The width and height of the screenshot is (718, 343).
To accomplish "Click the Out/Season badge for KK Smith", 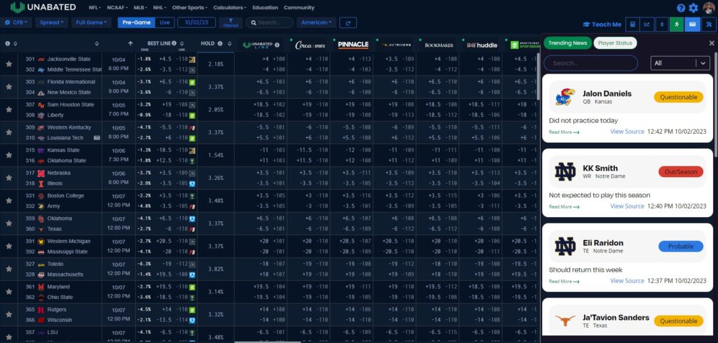I will click(x=681, y=171).
